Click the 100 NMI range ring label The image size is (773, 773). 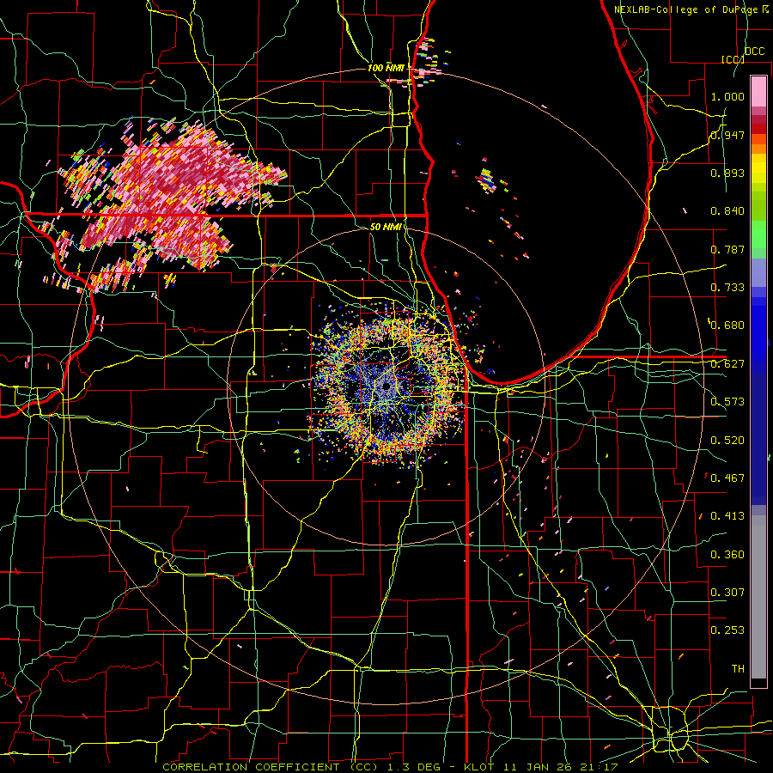click(386, 68)
